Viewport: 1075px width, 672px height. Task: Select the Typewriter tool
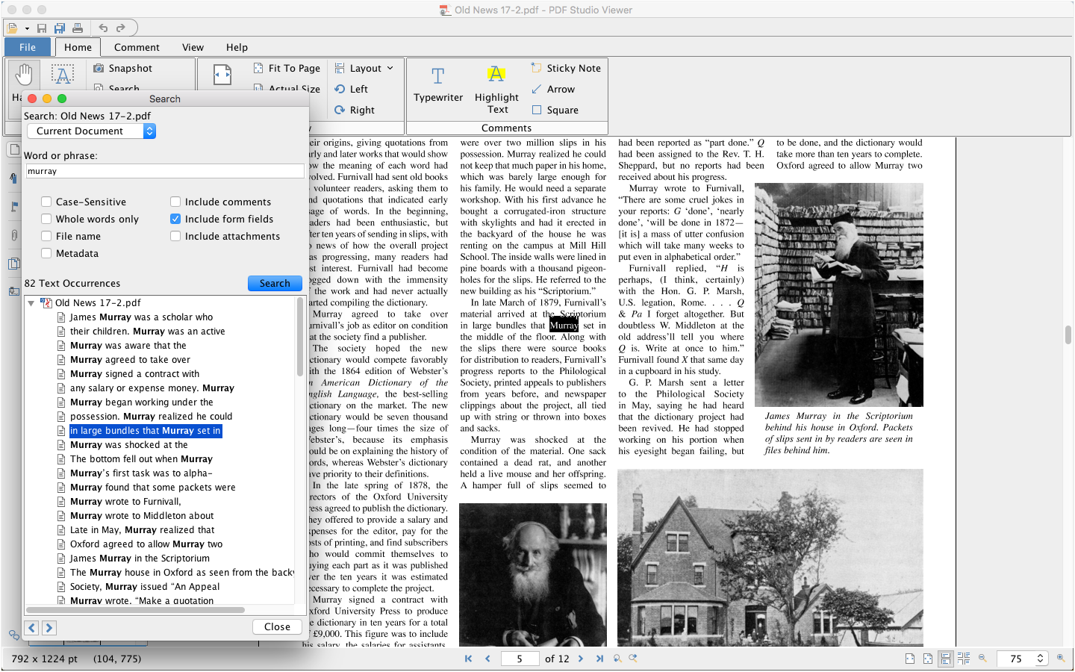pos(437,85)
